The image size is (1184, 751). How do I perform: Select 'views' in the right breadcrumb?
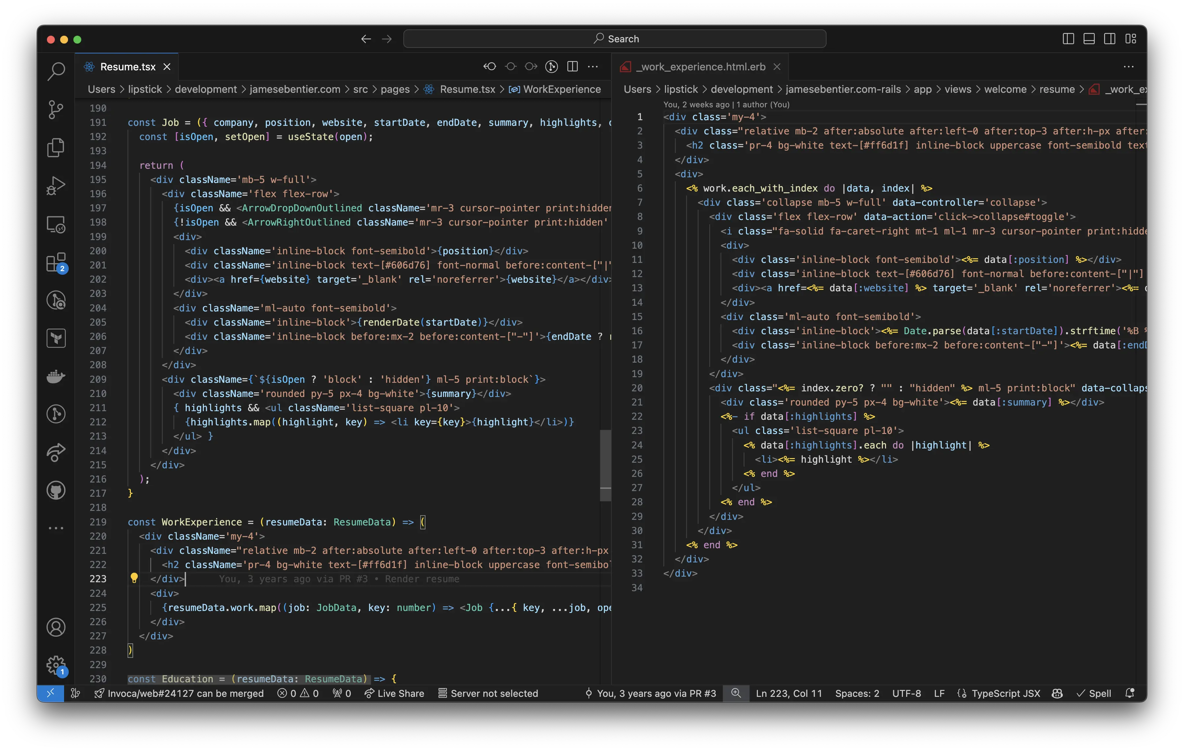tap(958, 89)
